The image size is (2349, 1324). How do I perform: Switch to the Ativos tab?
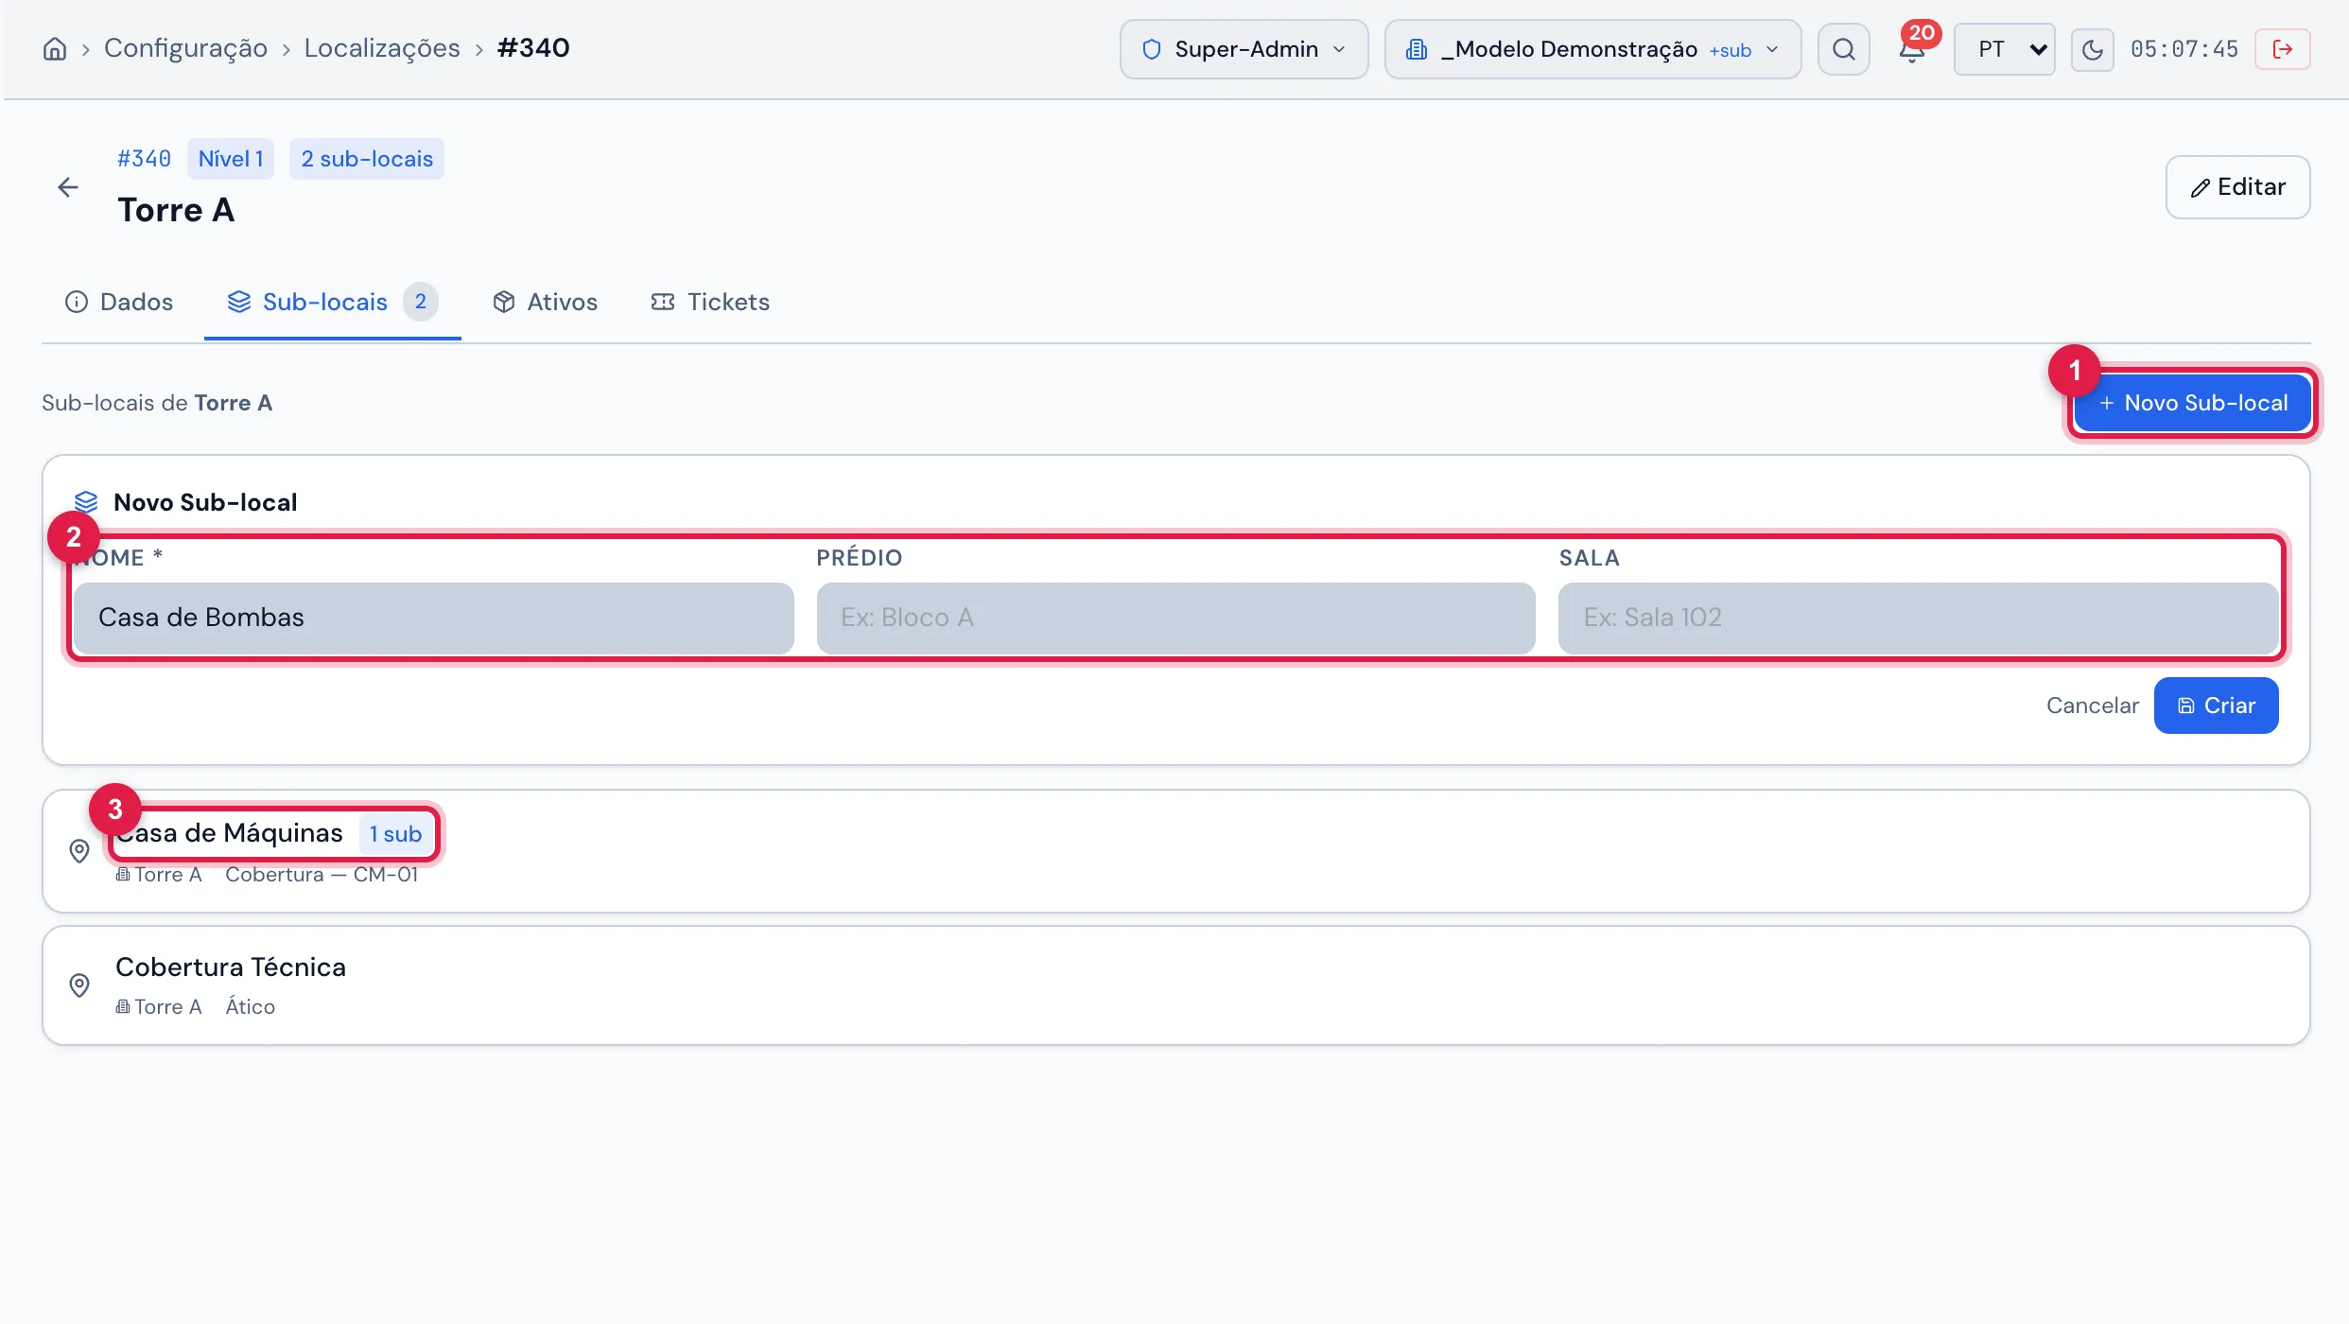coord(545,302)
